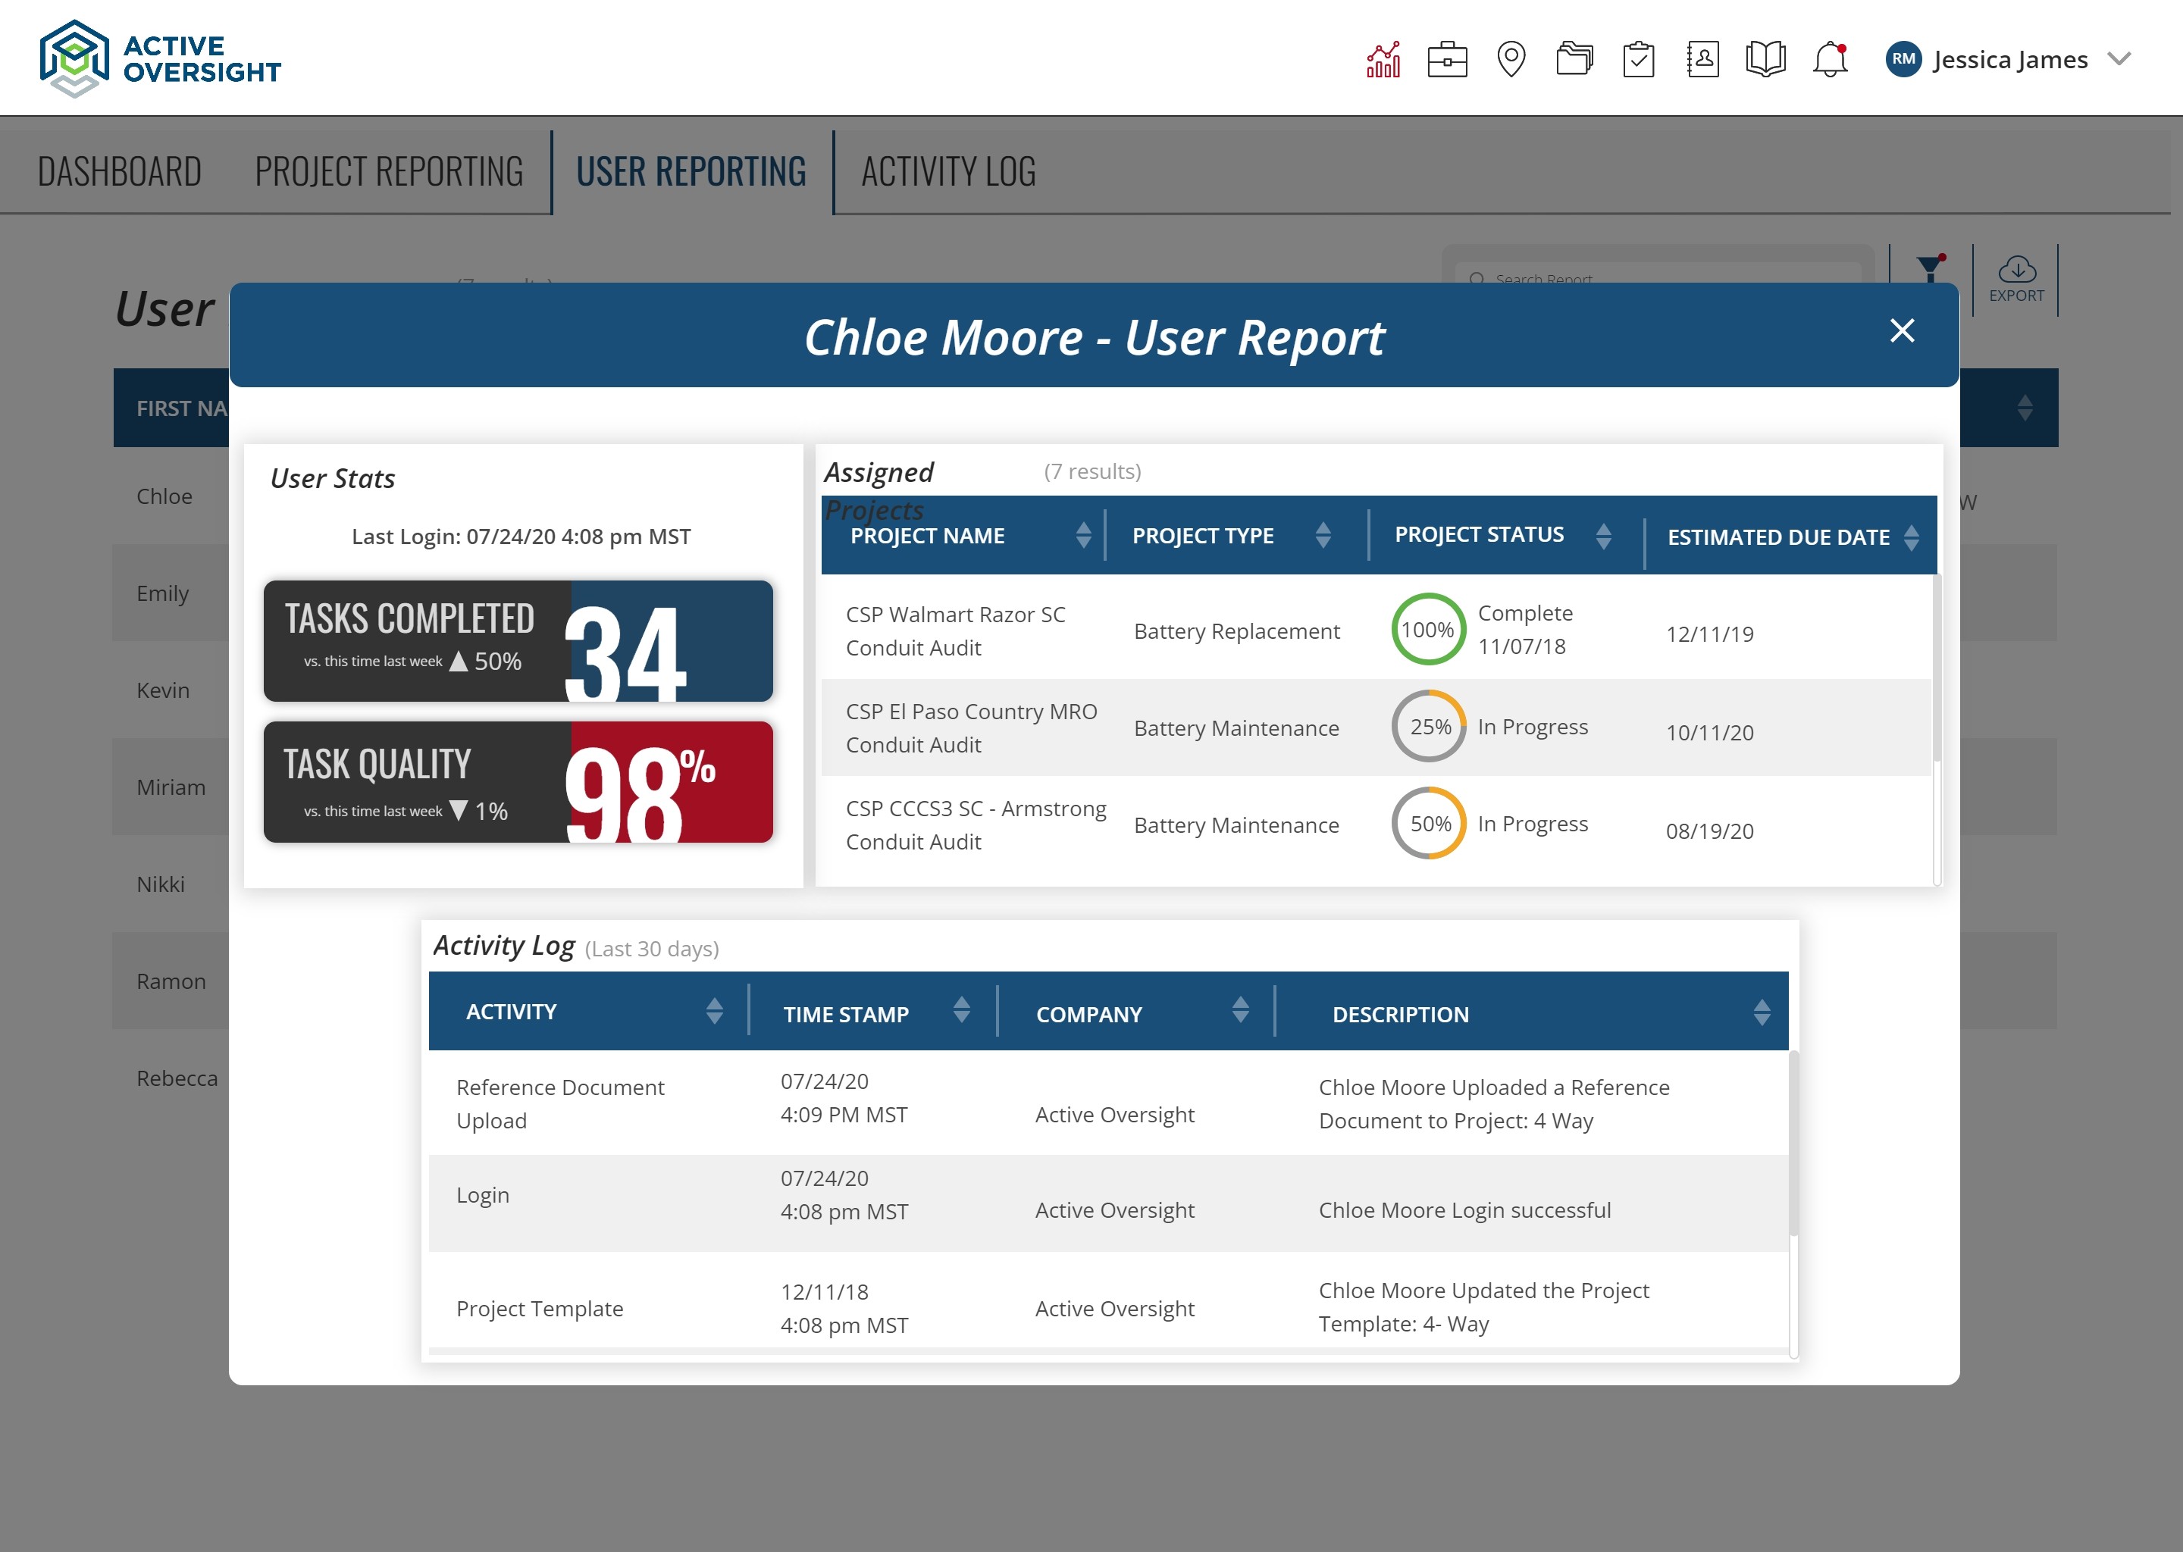Open the reporting chart icon in header

click(1383, 59)
